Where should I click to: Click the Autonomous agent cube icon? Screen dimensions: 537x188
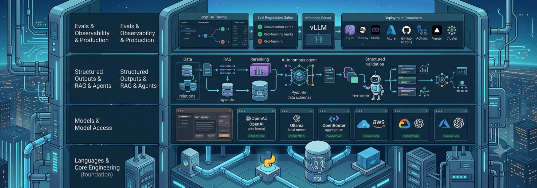pyautogui.click(x=299, y=76)
